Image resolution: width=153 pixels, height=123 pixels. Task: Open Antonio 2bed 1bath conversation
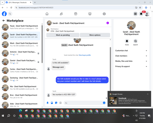pyautogui.click(x=21, y=53)
